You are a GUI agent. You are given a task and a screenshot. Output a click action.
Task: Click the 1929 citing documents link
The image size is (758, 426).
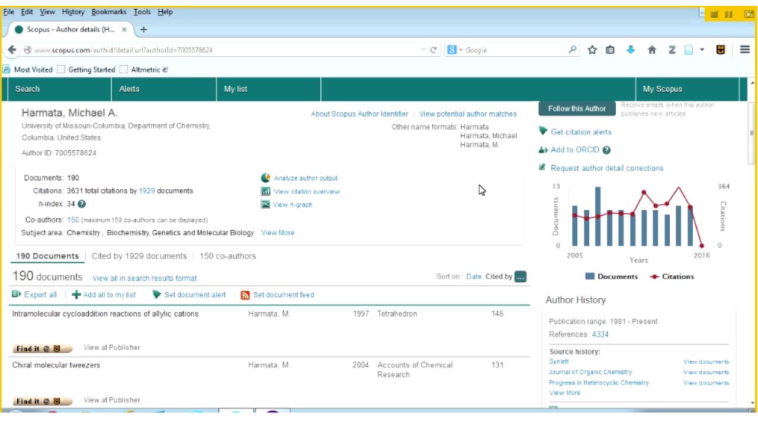point(147,191)
